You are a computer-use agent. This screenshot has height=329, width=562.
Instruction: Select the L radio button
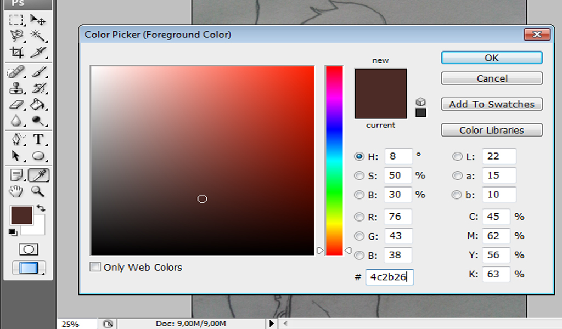coord(457,156)
